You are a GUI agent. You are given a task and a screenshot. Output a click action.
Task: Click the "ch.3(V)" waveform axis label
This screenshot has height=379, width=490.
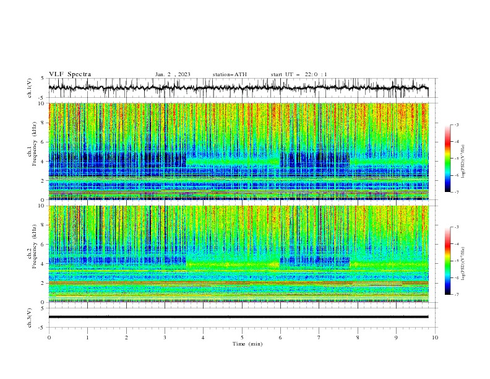click(x=30, y=318)
